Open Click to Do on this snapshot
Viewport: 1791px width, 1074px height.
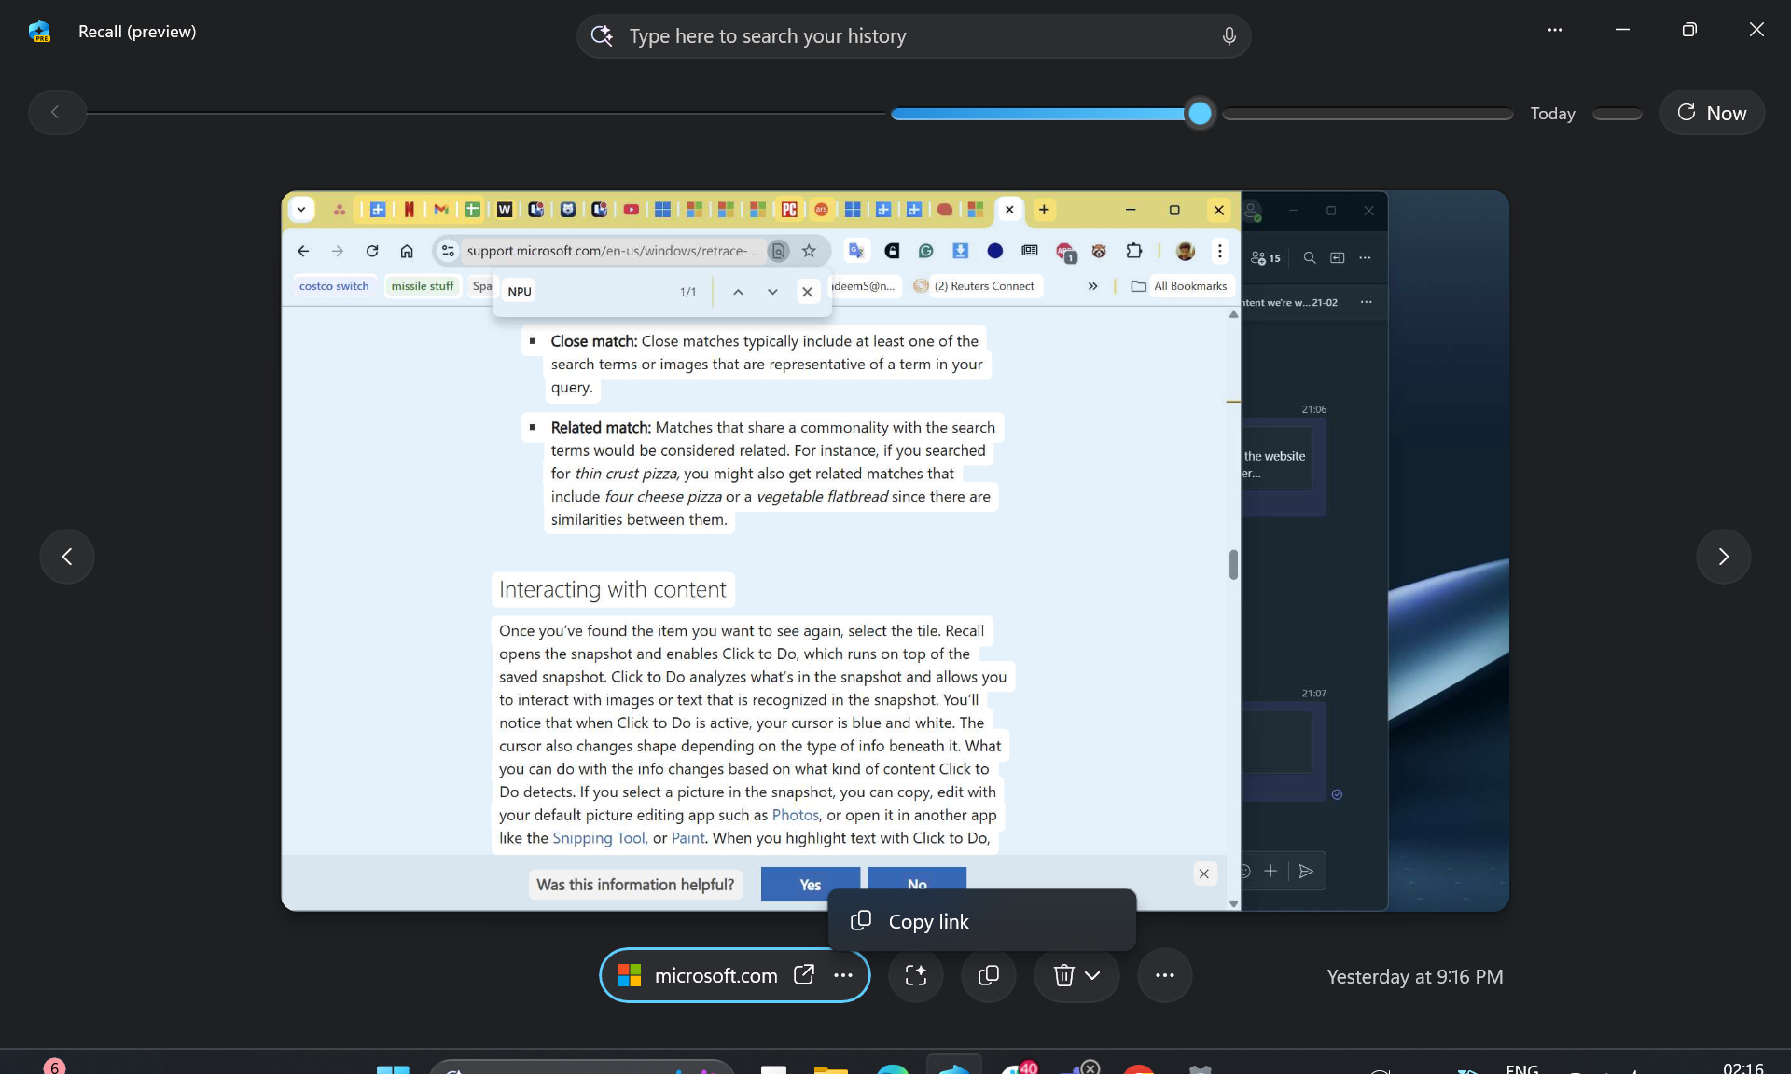coord(915,975)
